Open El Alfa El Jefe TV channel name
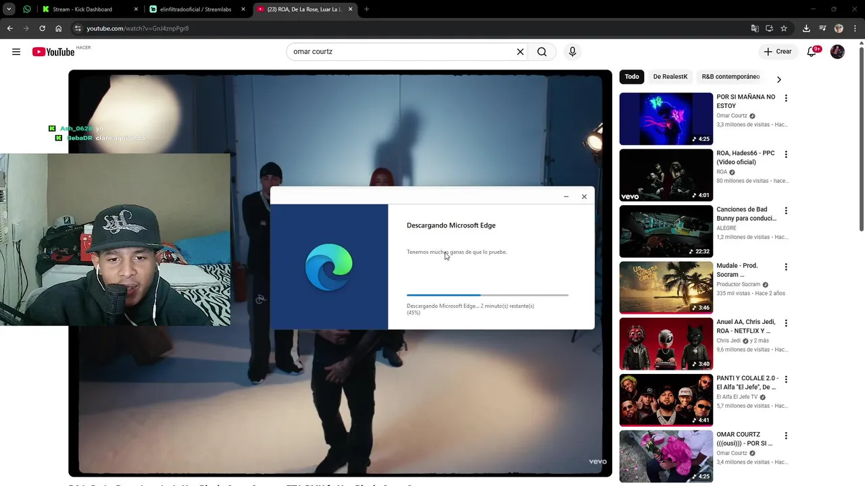Image resolution: width=865 pixels, height=486 pixels. 737,397
